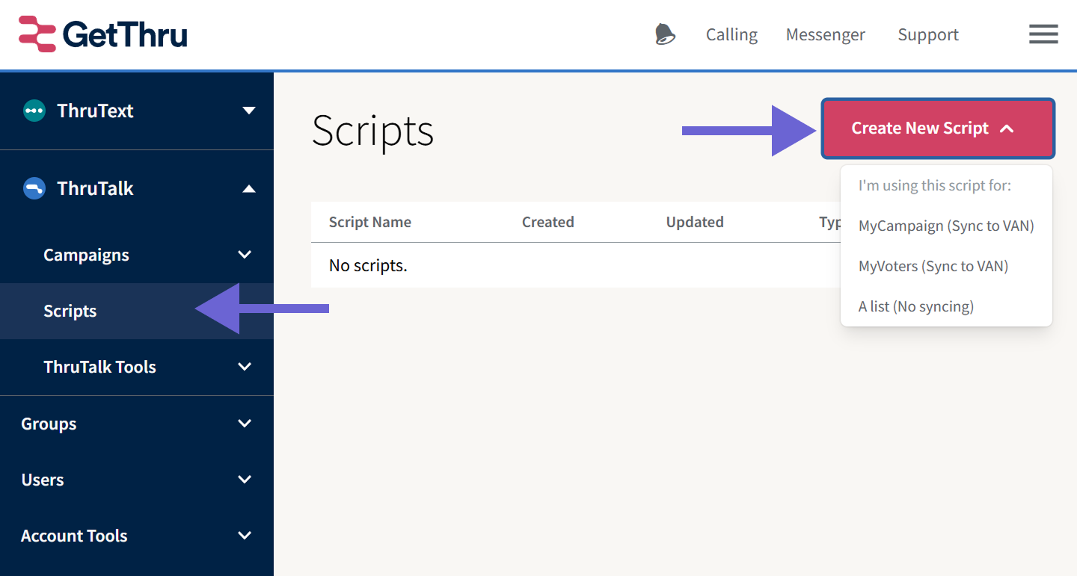
Task: Click the GetThru logo
Action: 103,34
